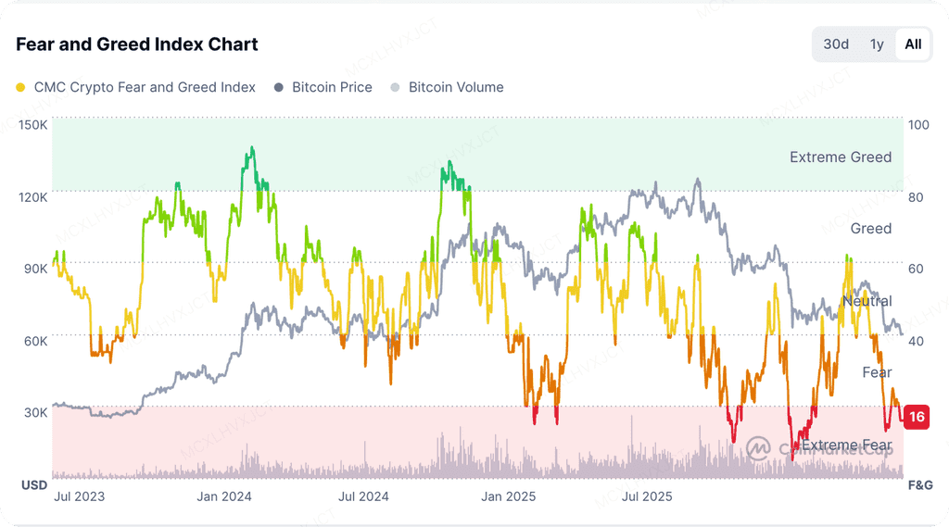Switch chart range to 30d
Screen dimensions: 949x527
(x=836, y=44)
